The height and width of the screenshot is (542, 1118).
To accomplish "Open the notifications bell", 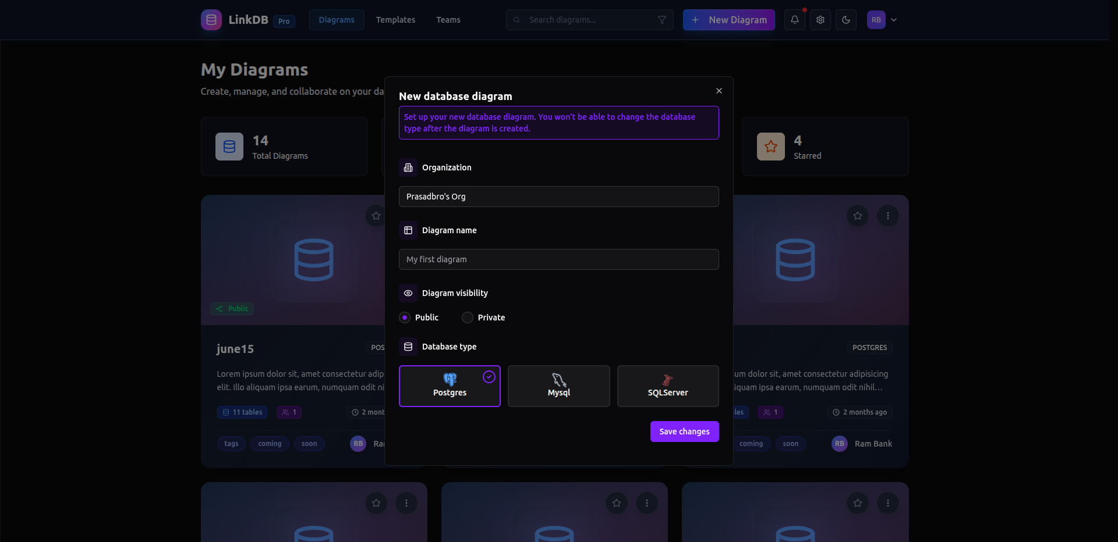I will pos(795,20).
